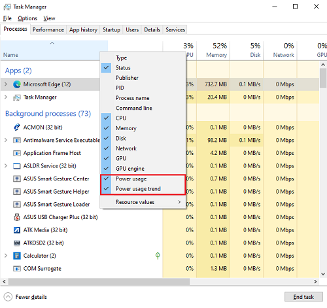Image resolution: width=327 pixels, height=308 pixels.
Task: Switch to the Users tab
Action: pyautogui.click(x=132, y=29)
